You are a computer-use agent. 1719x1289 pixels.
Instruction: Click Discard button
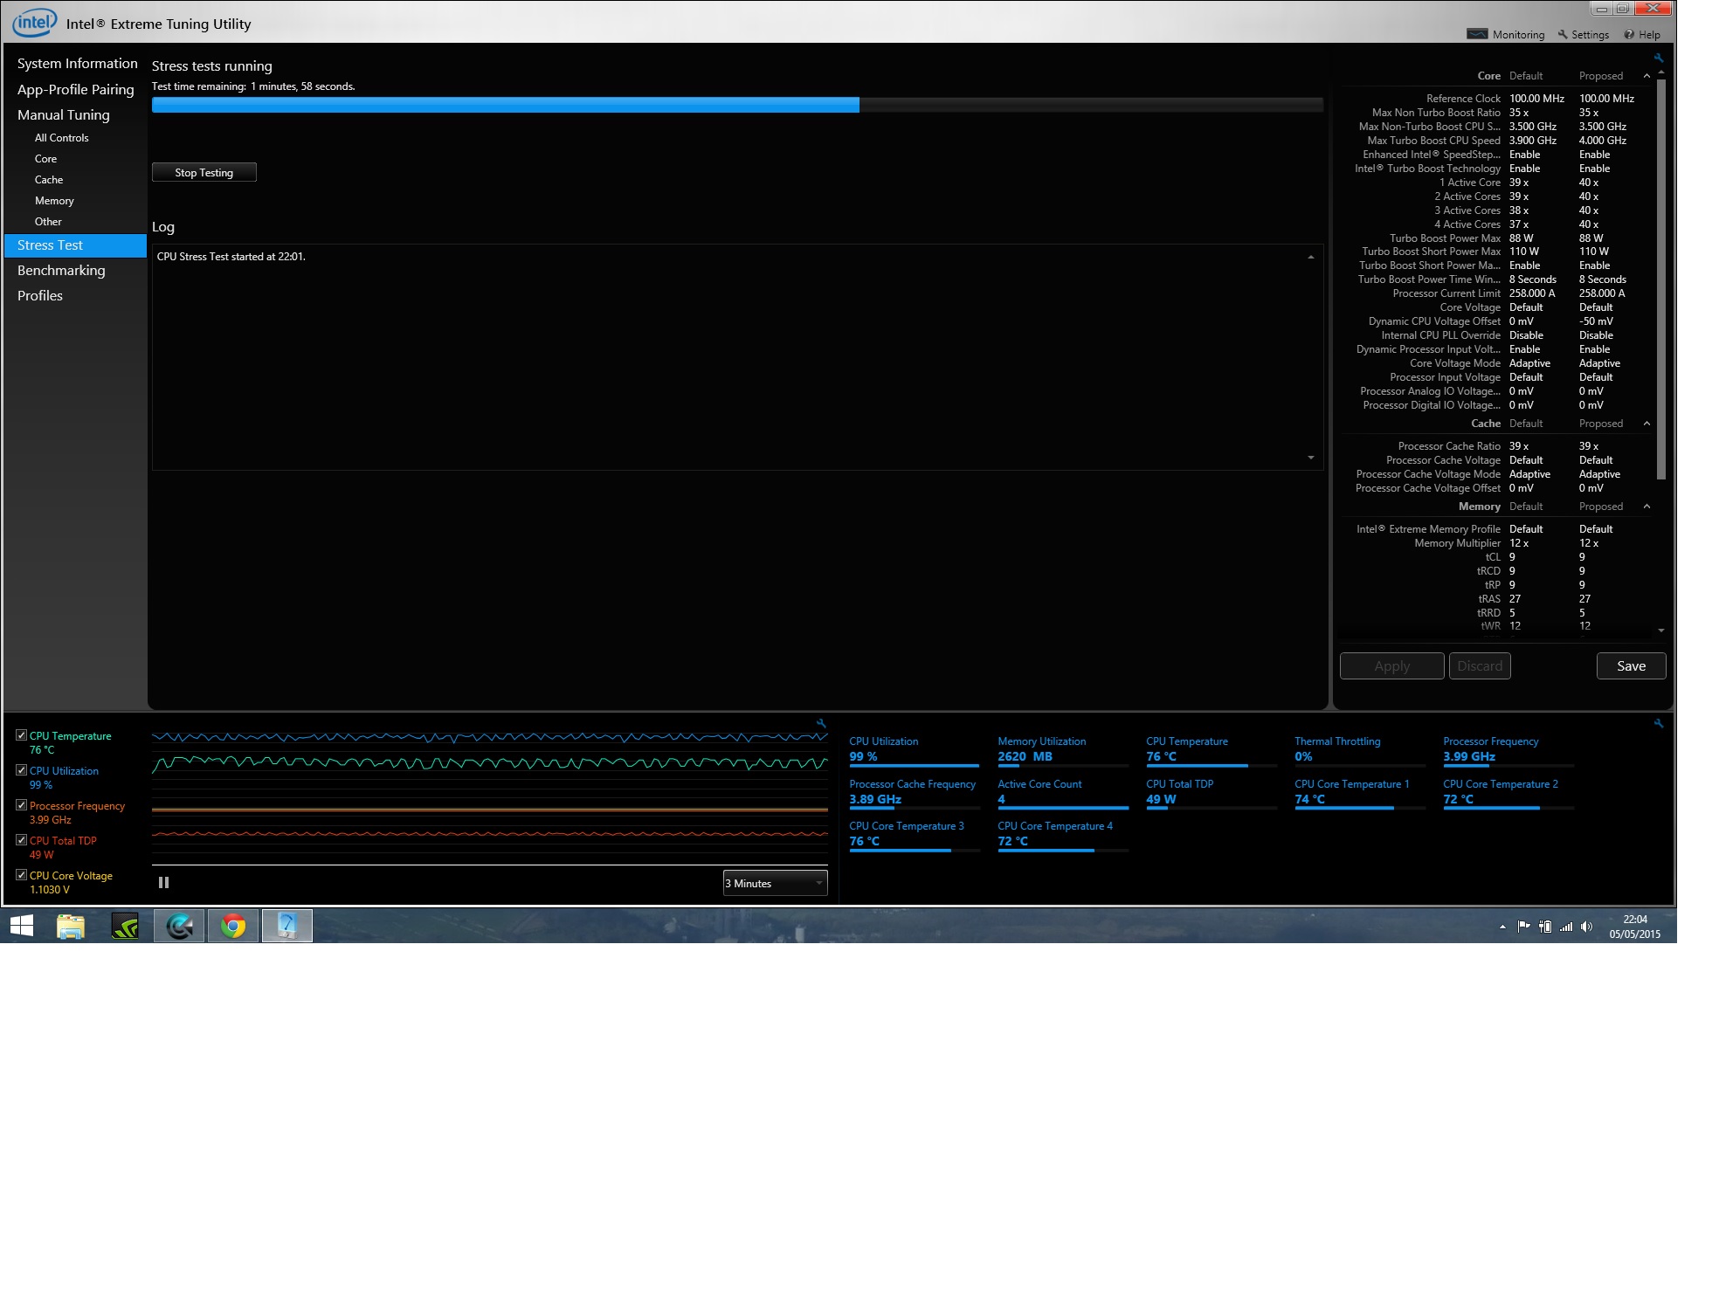(1480, 666)
